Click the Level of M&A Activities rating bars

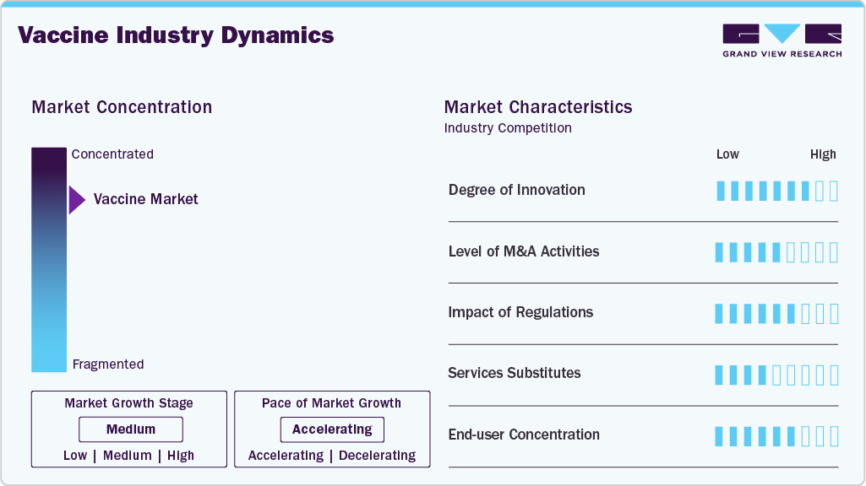(x=776, y=252)
